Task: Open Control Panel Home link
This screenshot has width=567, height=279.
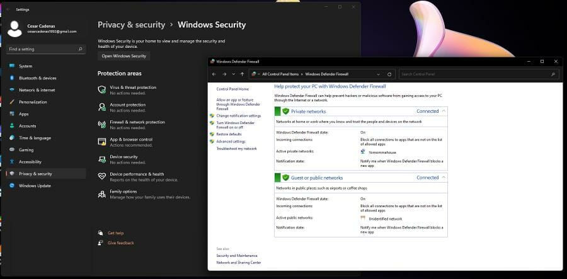Action: (232, 89)
